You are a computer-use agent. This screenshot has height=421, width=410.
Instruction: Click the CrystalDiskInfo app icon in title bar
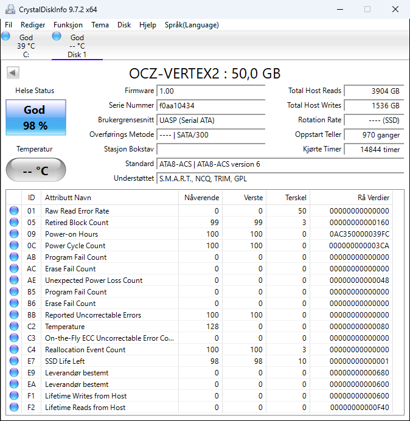(10, 9)
